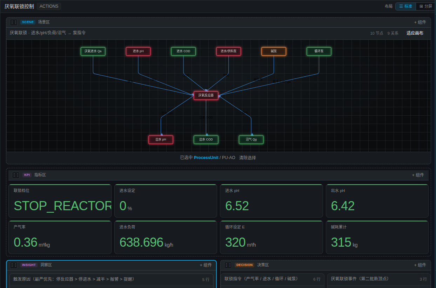436x288 pixels.
Task: Select the 碱泵 node
Action: [x=274, y=51]
